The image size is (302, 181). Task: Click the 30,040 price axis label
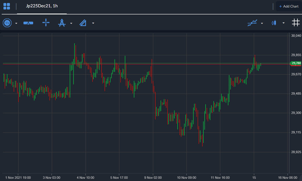296,35
